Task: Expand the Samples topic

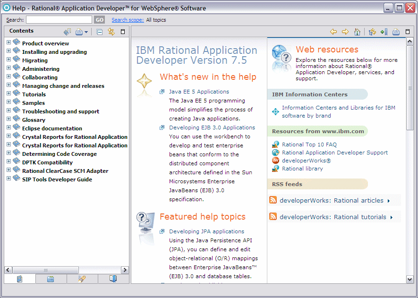Action: point(9,102)
